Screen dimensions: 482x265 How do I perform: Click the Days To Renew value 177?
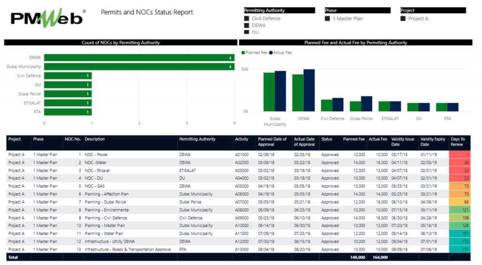point(459,249)
